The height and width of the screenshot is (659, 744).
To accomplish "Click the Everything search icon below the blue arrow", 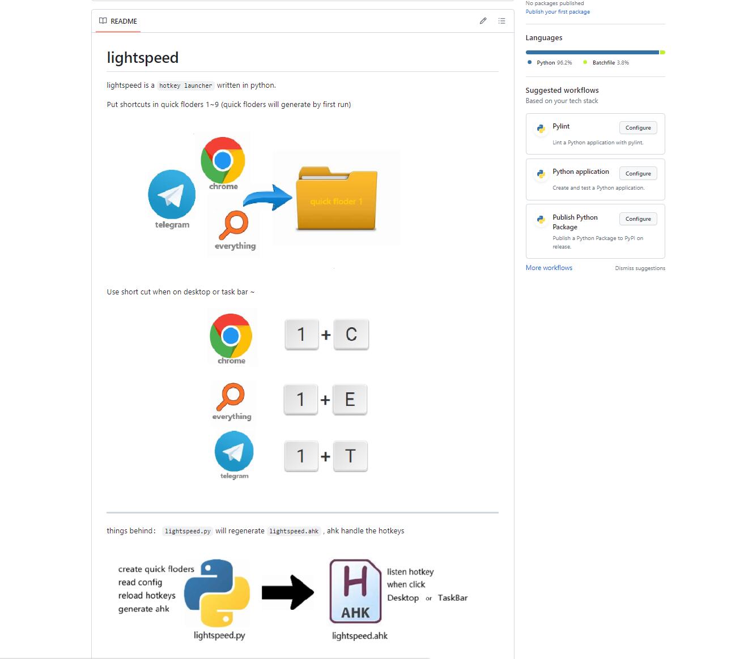I will 233,225.
